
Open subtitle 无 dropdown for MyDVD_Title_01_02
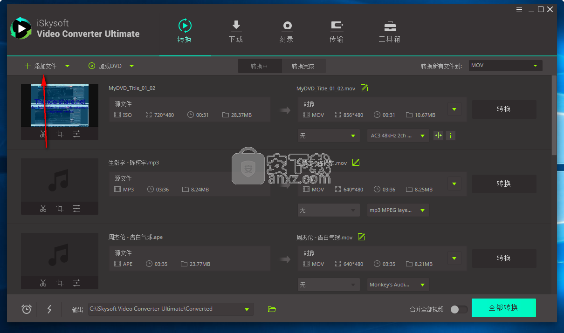[x=329, y=136]
